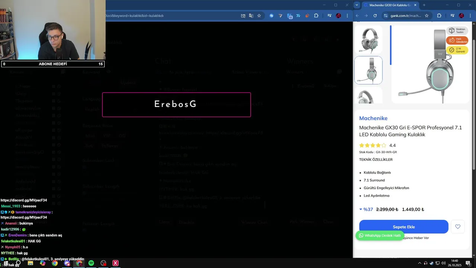The height and width of the screenshot is (268, 476).
Task: Open network icon in system tray
Action: click(437, 263)
